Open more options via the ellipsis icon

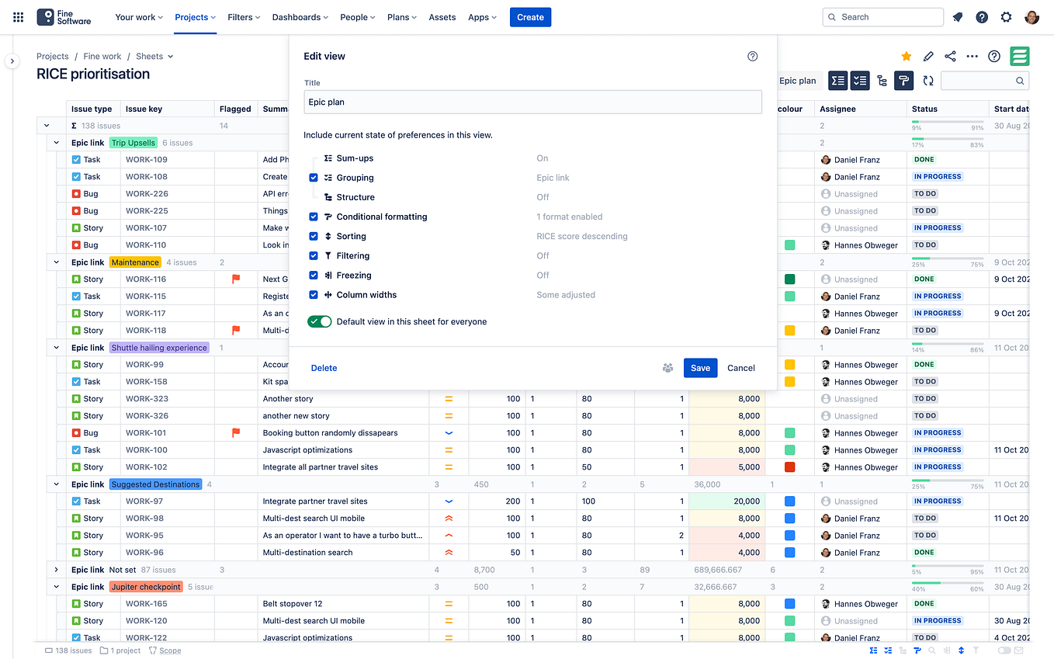pos(972,56)
